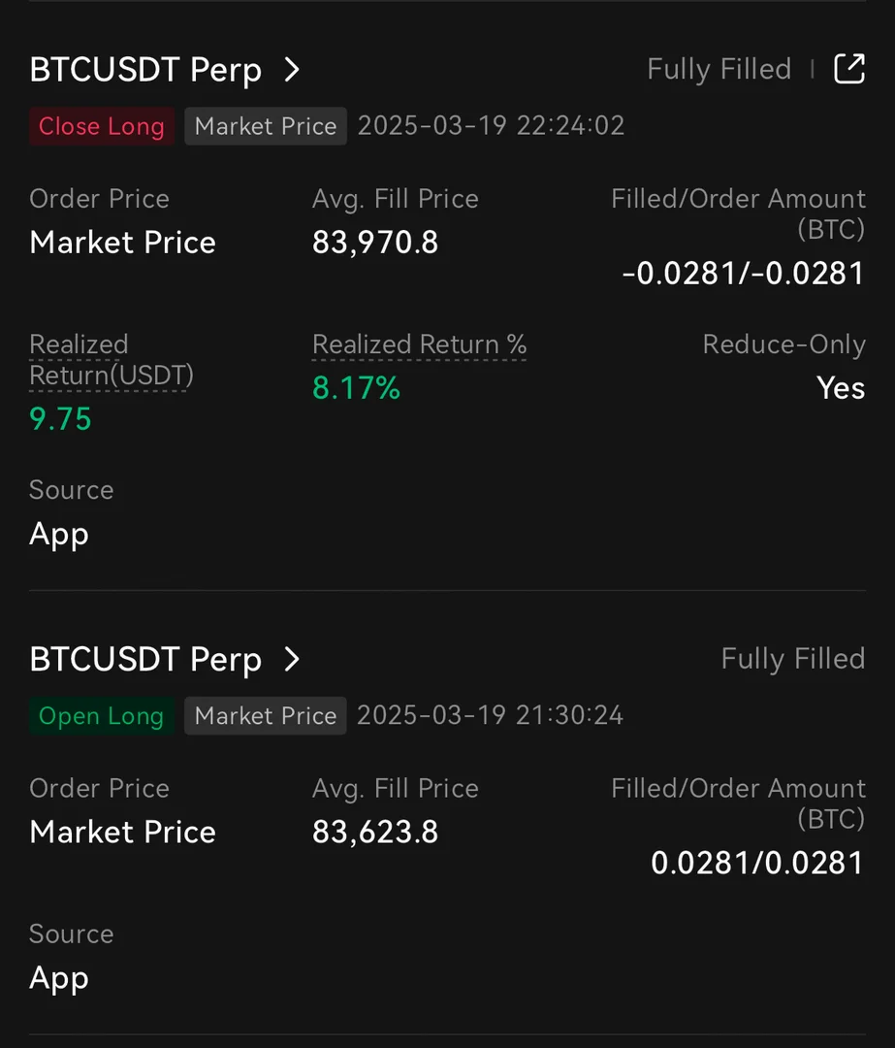
Task: Tap the red Close Long tag
Action: tap(102, 126)
